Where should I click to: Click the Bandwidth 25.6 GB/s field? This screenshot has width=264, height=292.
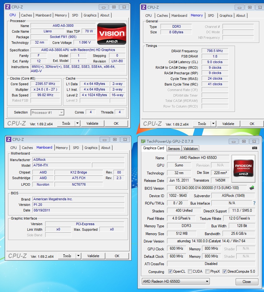point(239,233)
